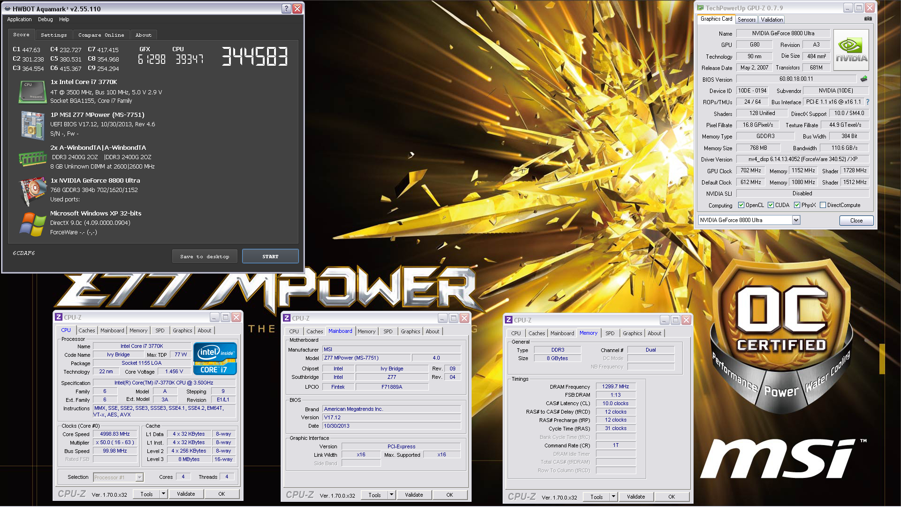The height and width of the screenshot is (507, 901).
Task: Select Caches tab in left CPU-Z window
Action: [x=86, y=330]
